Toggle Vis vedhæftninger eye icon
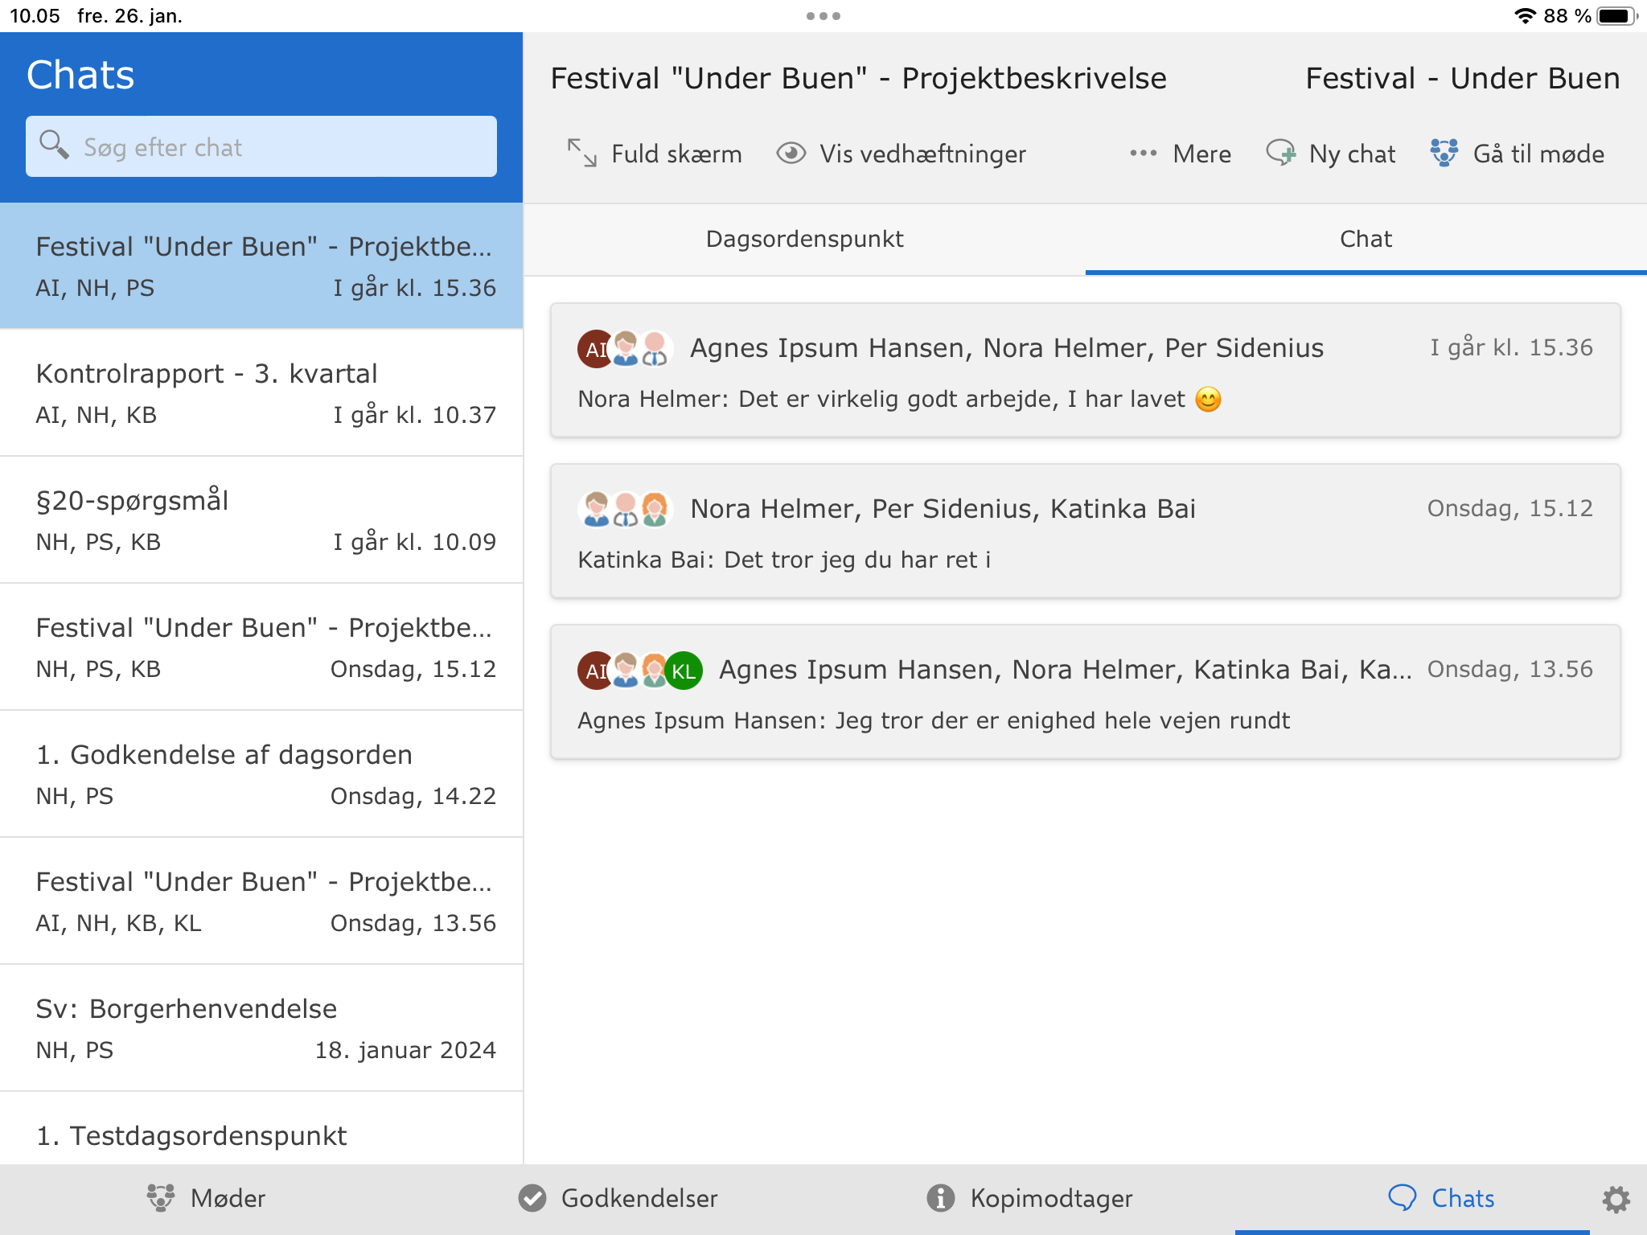This screenshot has height=1235, width=1647. point(791,153)
